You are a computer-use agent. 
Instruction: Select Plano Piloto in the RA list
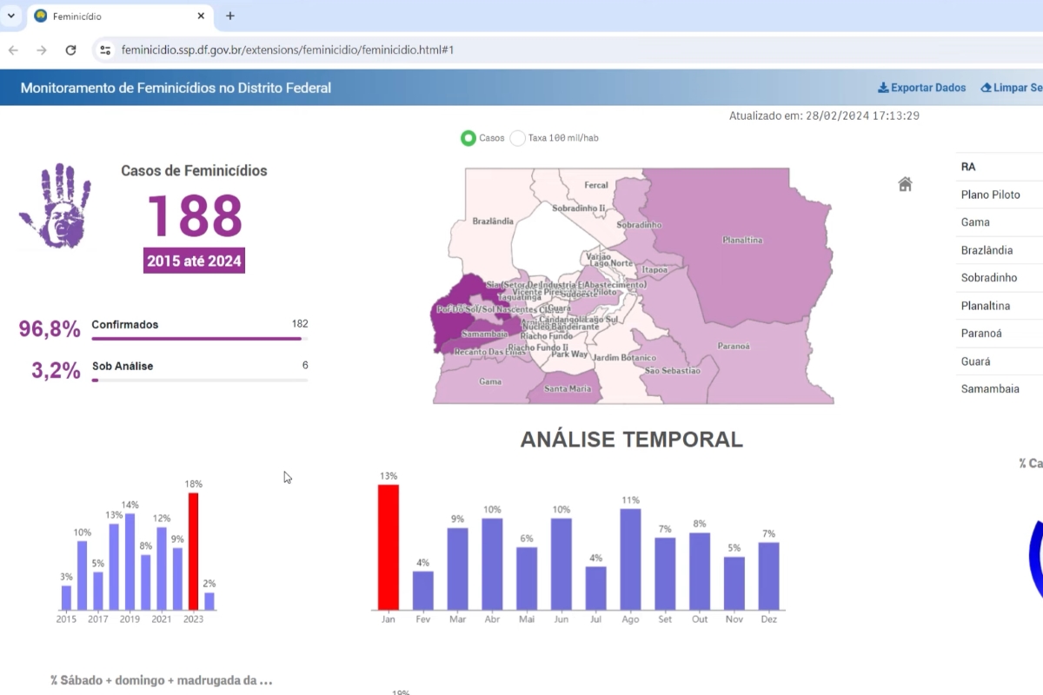(990, 195)
